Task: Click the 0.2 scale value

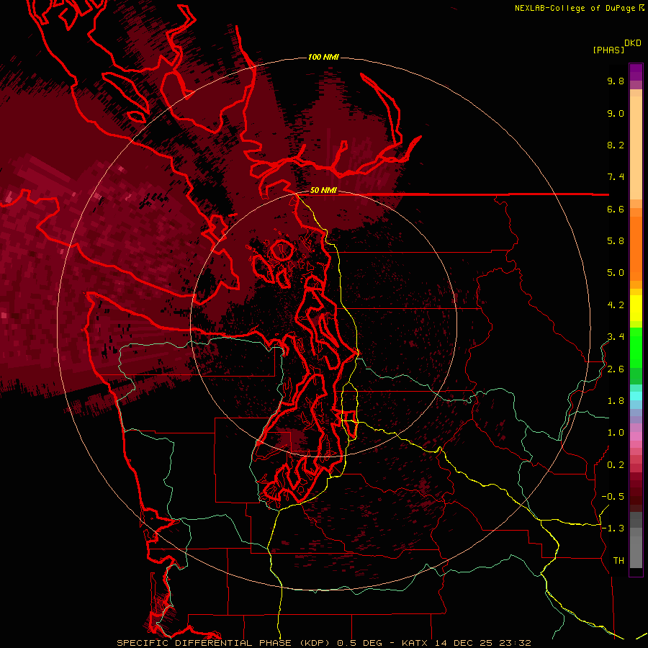Action: [x=616, y=465]
